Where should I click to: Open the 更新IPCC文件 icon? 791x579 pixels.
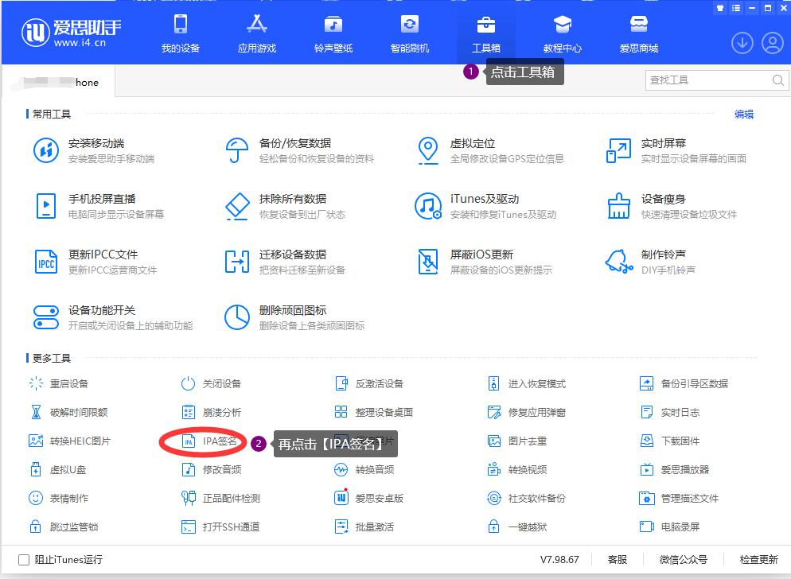click(46, 262)
